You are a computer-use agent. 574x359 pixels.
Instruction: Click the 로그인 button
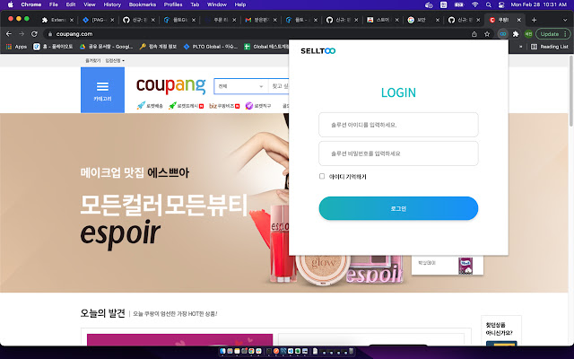point(398,208)
